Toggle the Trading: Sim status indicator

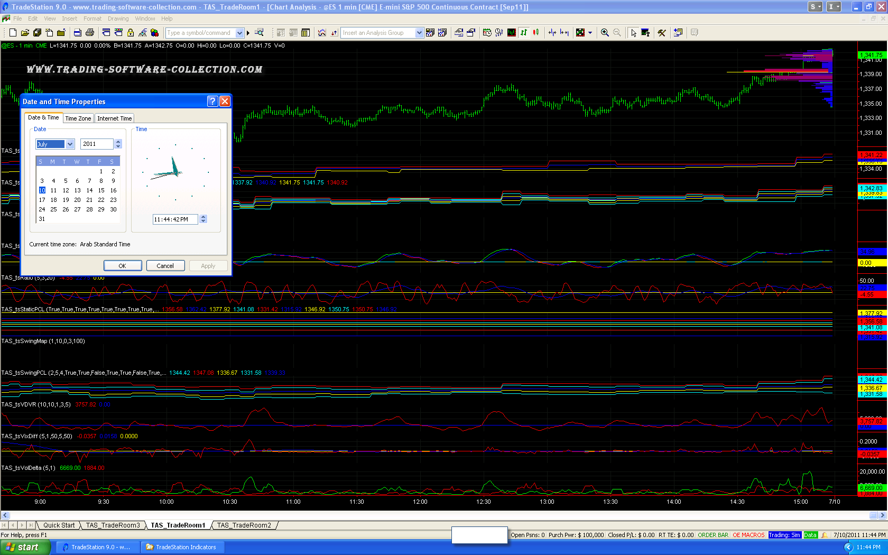[x=784, y=535]
